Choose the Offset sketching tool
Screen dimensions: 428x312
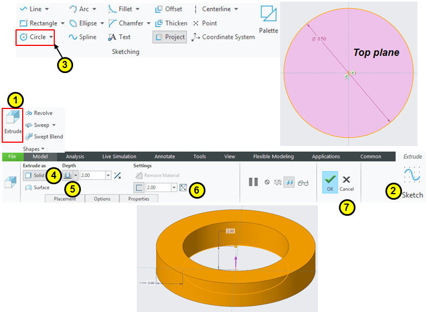(x=170, y=9)
